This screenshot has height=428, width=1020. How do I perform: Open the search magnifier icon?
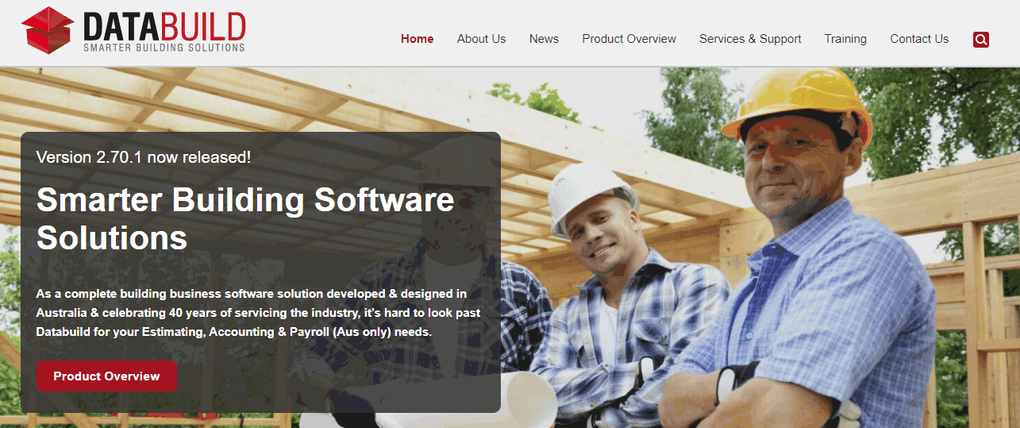click(980, 39)
